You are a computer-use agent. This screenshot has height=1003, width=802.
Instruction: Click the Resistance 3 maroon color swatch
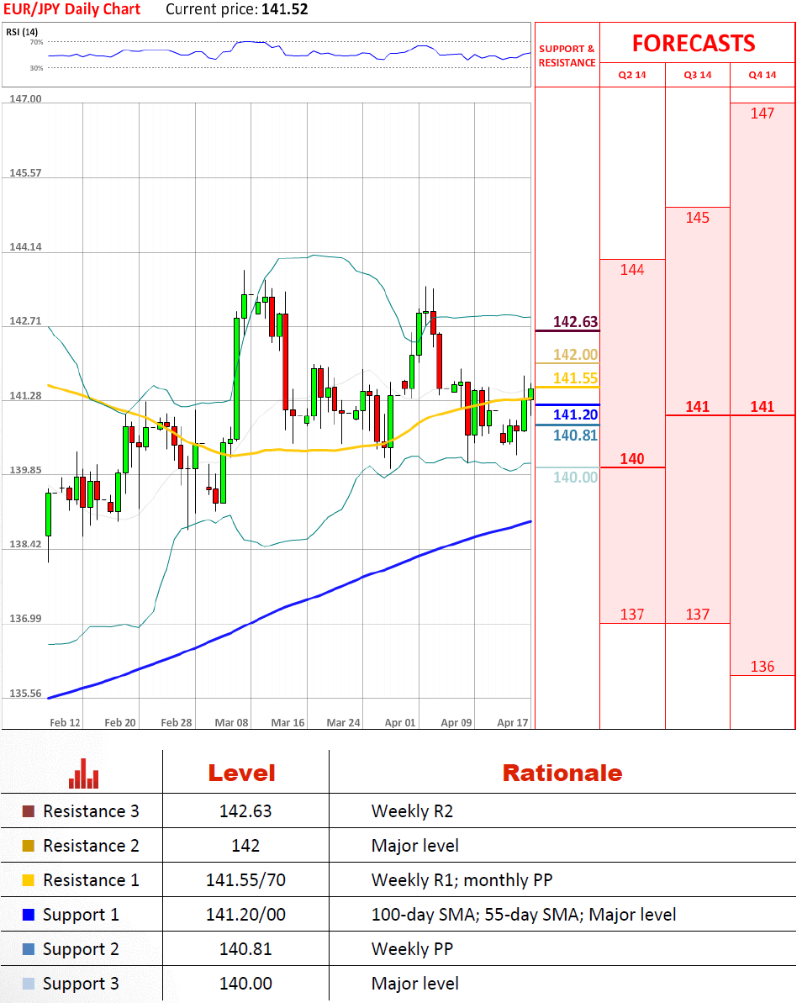click(28, 811)
